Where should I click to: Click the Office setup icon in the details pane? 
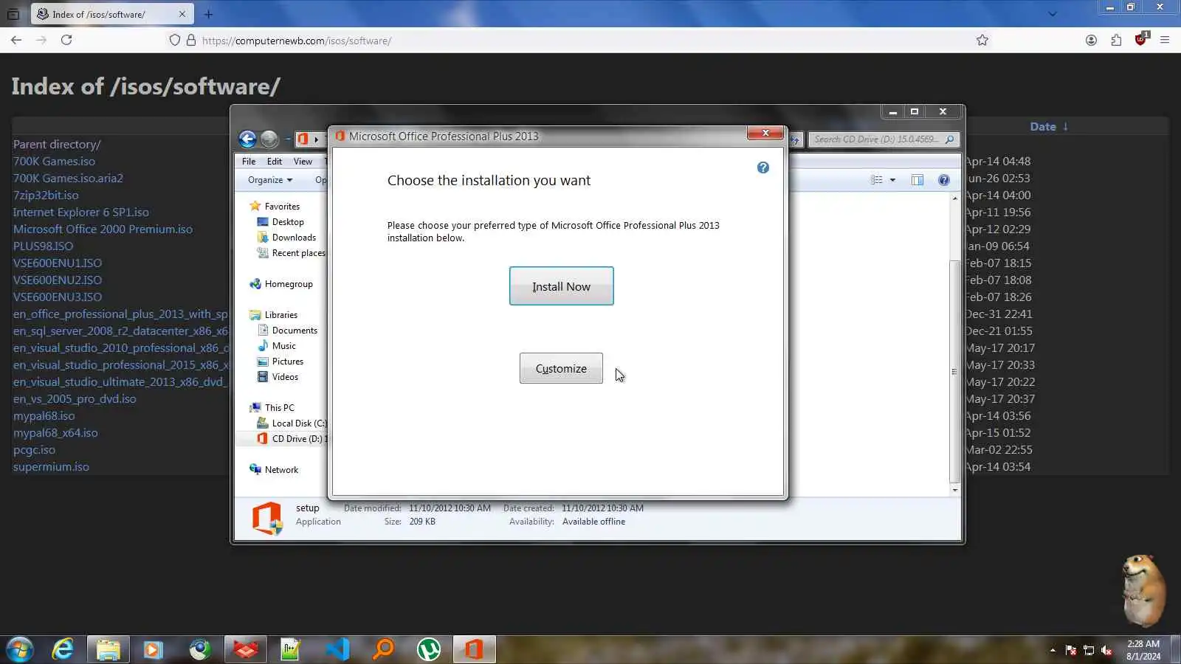[x=267, y=518]
